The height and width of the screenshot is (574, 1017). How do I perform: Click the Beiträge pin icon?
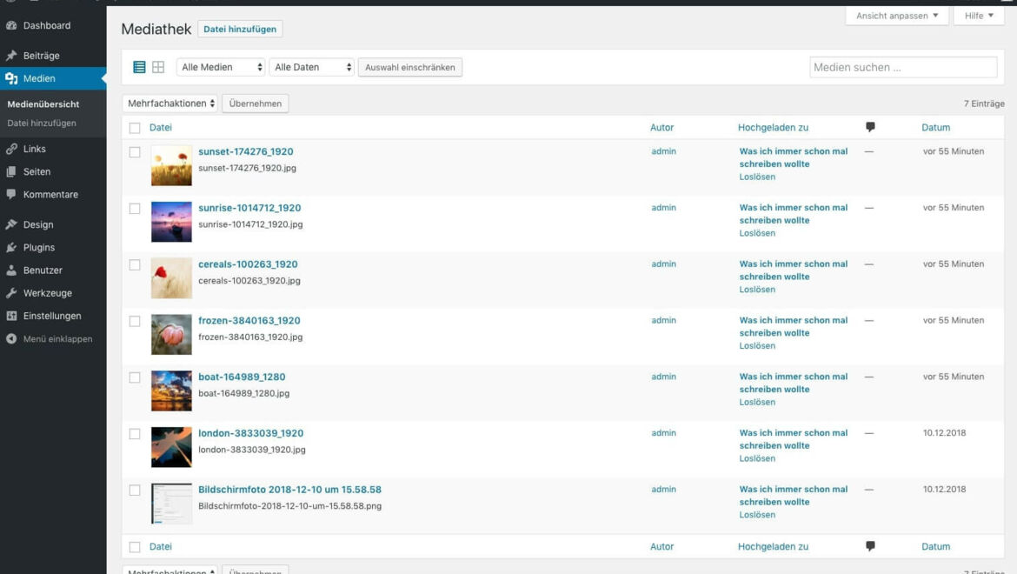click(x=11, y=56)
